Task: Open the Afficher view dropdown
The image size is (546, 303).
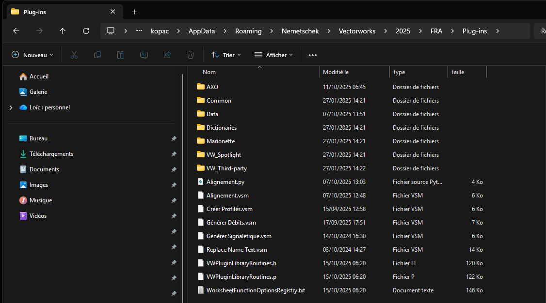Action: (x=273, y=55)
